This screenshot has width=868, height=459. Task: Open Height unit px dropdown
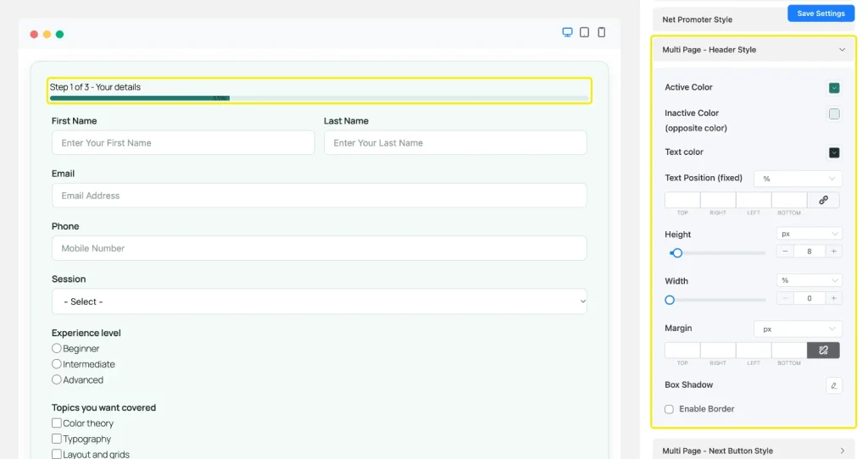809,234
